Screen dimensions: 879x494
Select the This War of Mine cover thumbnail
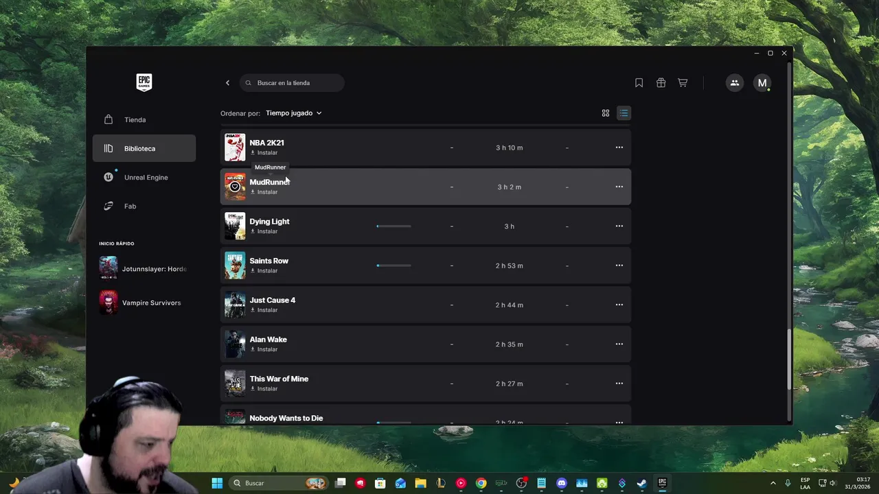click(235, 384)
